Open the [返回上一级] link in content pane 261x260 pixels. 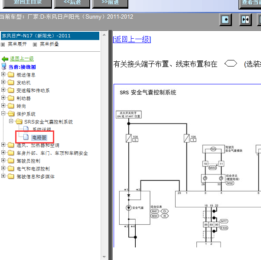click(132, 40)
